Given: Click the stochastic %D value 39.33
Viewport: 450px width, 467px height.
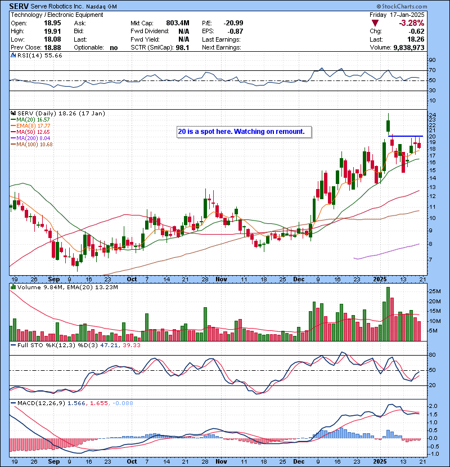Looking at the screenshot, I should pyautogui.click(x=131, y=345).
